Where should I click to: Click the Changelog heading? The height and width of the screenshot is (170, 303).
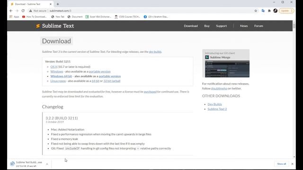click(53, 107)
